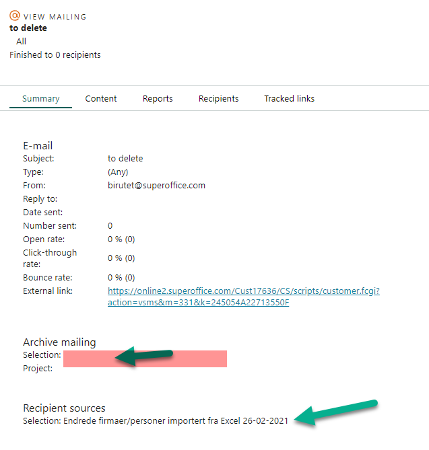Click the Click-through rate value
This screenshot has height=450, width=429.
pos(121,258)
